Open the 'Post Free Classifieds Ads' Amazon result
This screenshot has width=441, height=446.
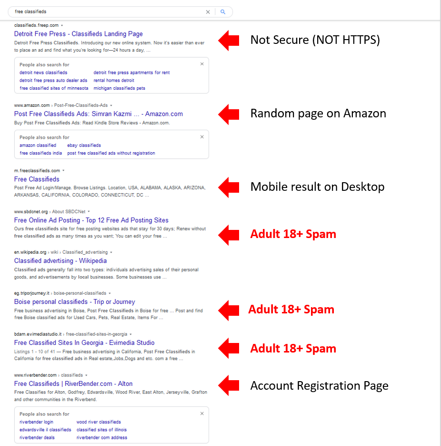coord(98,114)
